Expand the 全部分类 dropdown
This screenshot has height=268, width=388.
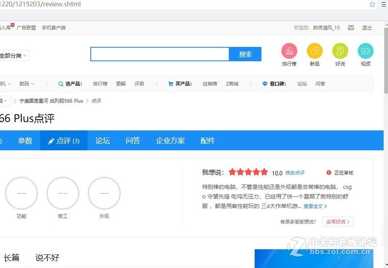[x=14, y=55]
